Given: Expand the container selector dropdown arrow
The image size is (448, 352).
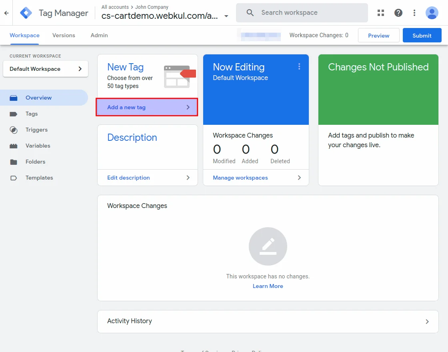Looking at the screenshot, I should coord(226,16).
